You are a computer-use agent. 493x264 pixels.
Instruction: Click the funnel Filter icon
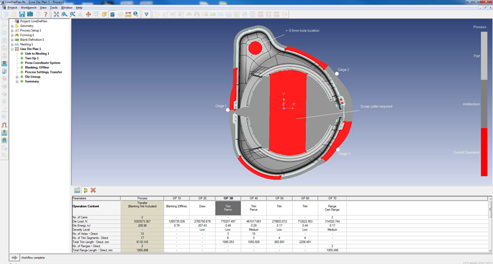146,14
